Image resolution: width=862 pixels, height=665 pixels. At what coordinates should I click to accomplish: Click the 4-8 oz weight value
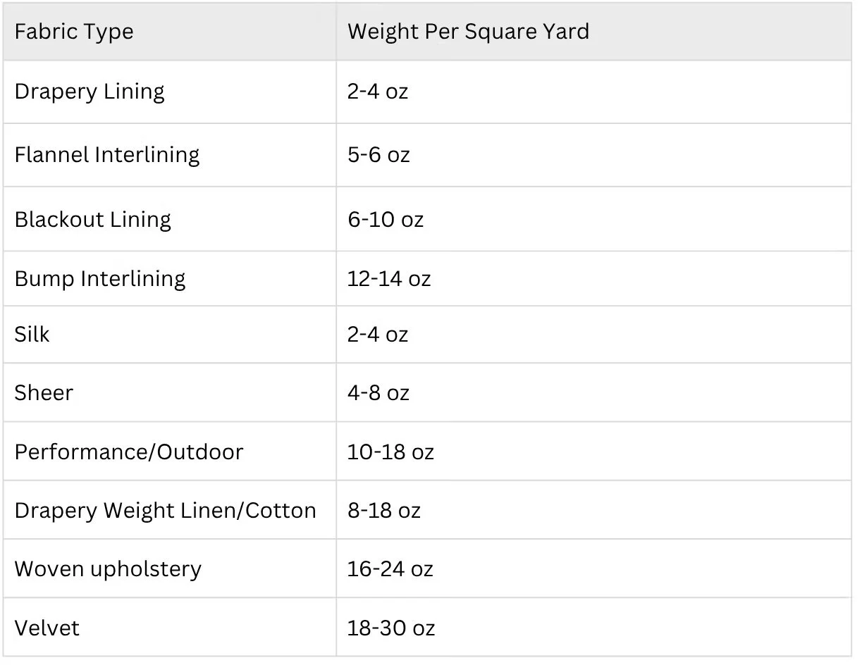(x=378, y=392)
